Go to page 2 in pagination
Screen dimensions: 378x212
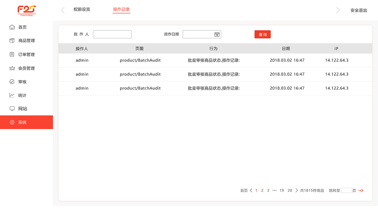point(262,190)
